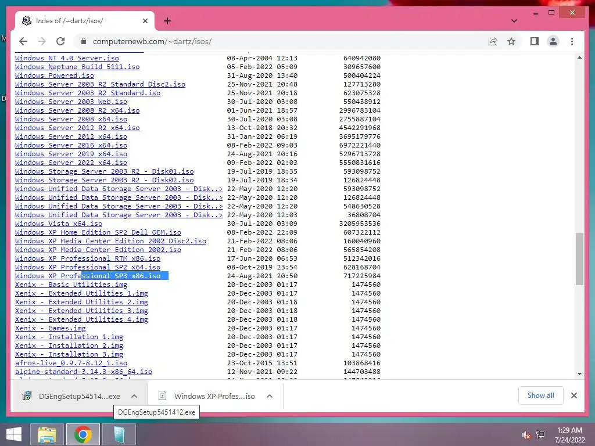
Task: Open Windows_NT_4.0_Server.iso link
Action: (67, 58)
